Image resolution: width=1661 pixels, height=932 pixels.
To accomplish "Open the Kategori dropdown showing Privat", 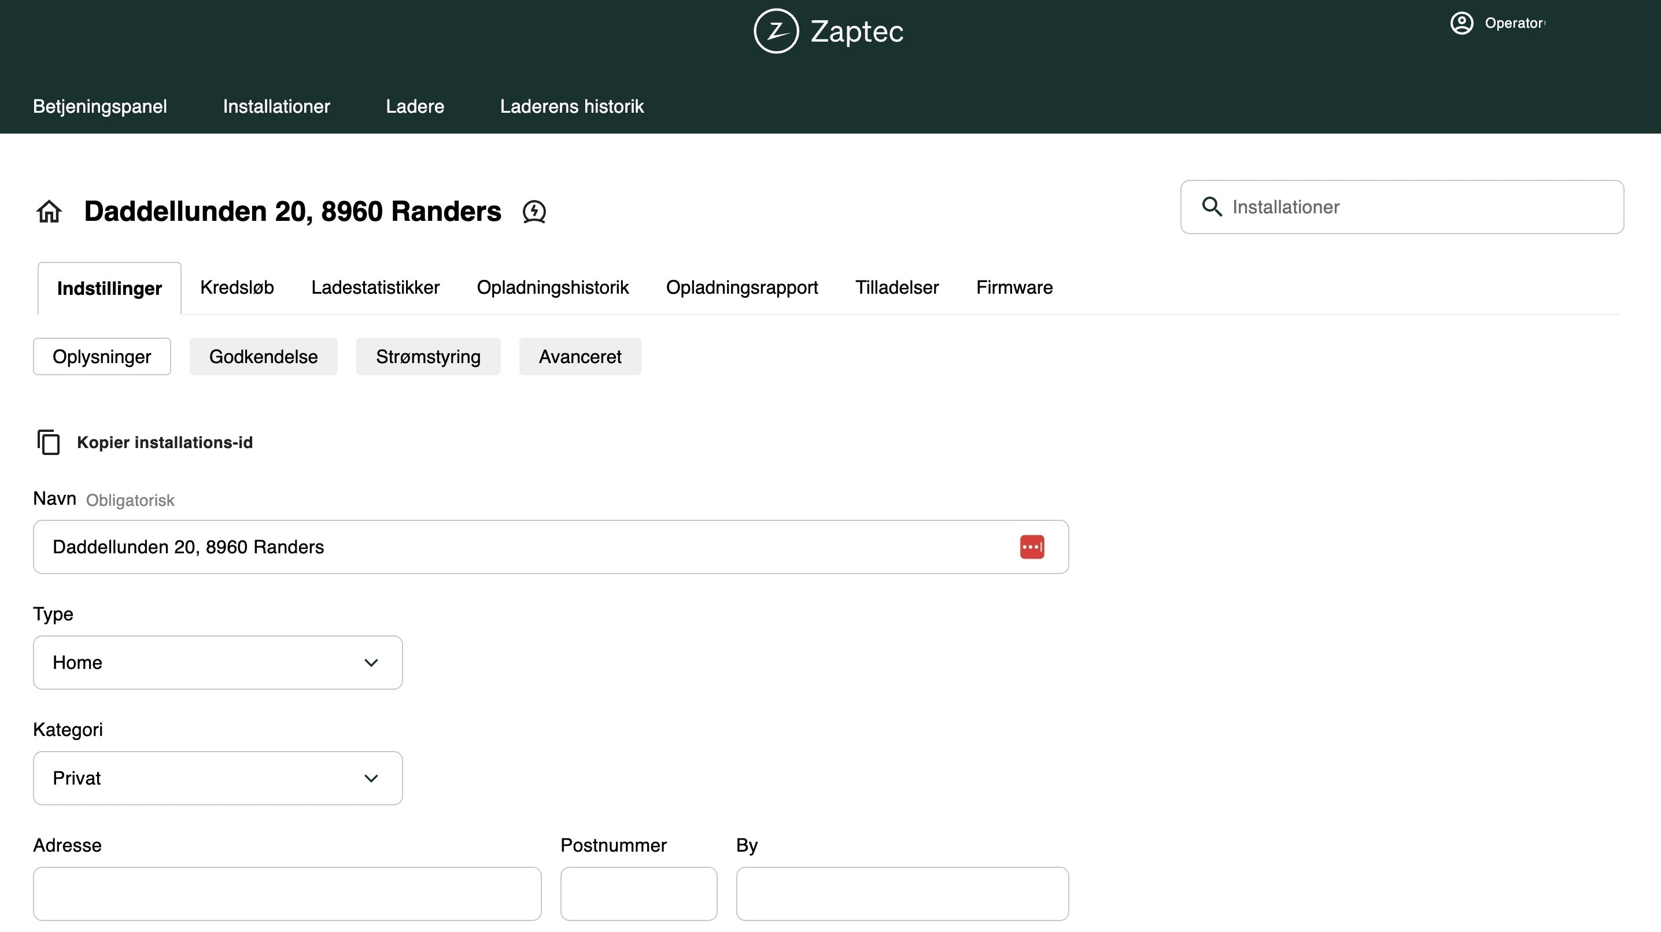I will (x=218, y=778).
